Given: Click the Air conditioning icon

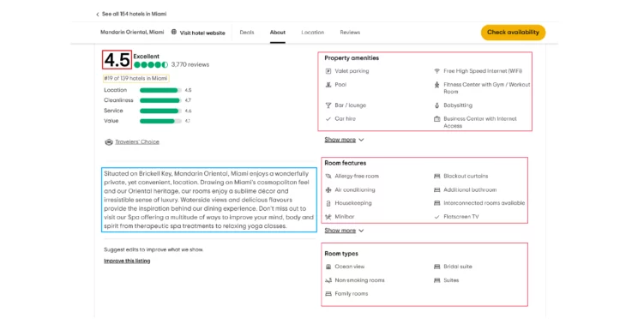Looking at the screenshot, I should coord(328,189).
